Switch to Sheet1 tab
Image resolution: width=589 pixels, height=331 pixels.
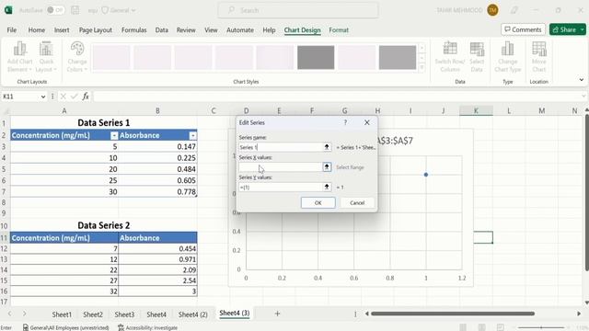[x=62, y=314]
